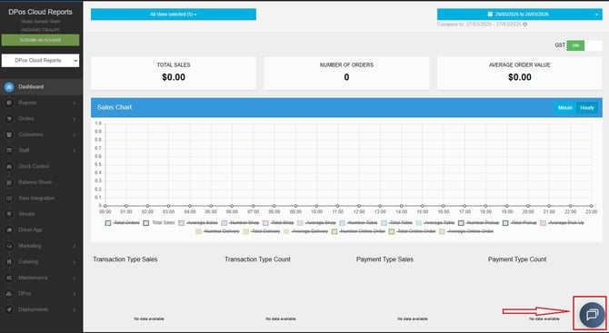
Task: Click the Total Delivery legend color box
Action: click(245, 231)
